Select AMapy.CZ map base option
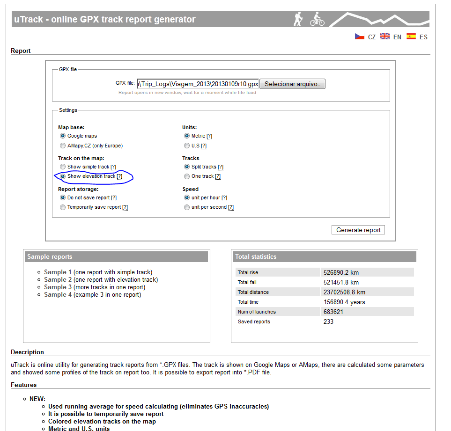451x431 pixels. click(63, 146)
